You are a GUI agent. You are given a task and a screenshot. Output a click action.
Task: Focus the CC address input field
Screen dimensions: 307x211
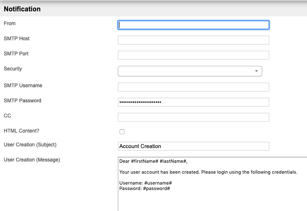pyautogui.click(x=193, y=117)
